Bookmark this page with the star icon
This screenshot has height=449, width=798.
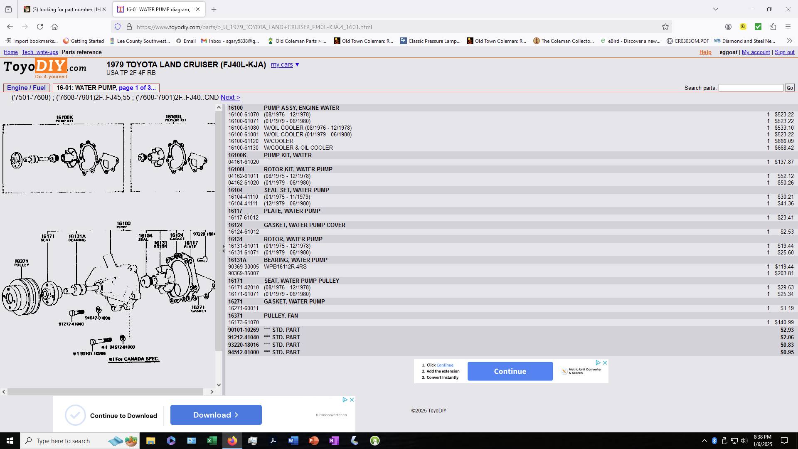665,27
